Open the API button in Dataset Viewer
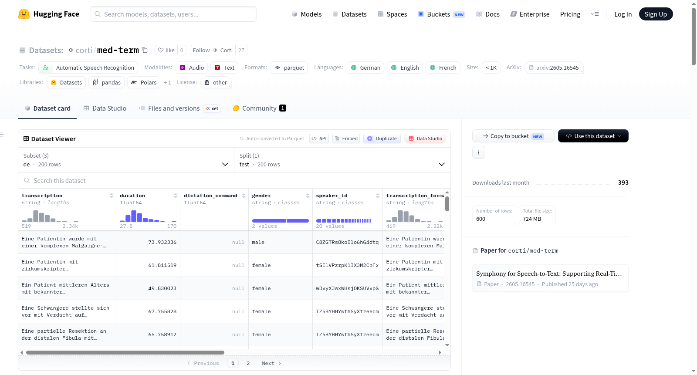Screen dimensions: 697x375 tap(319, 139)
